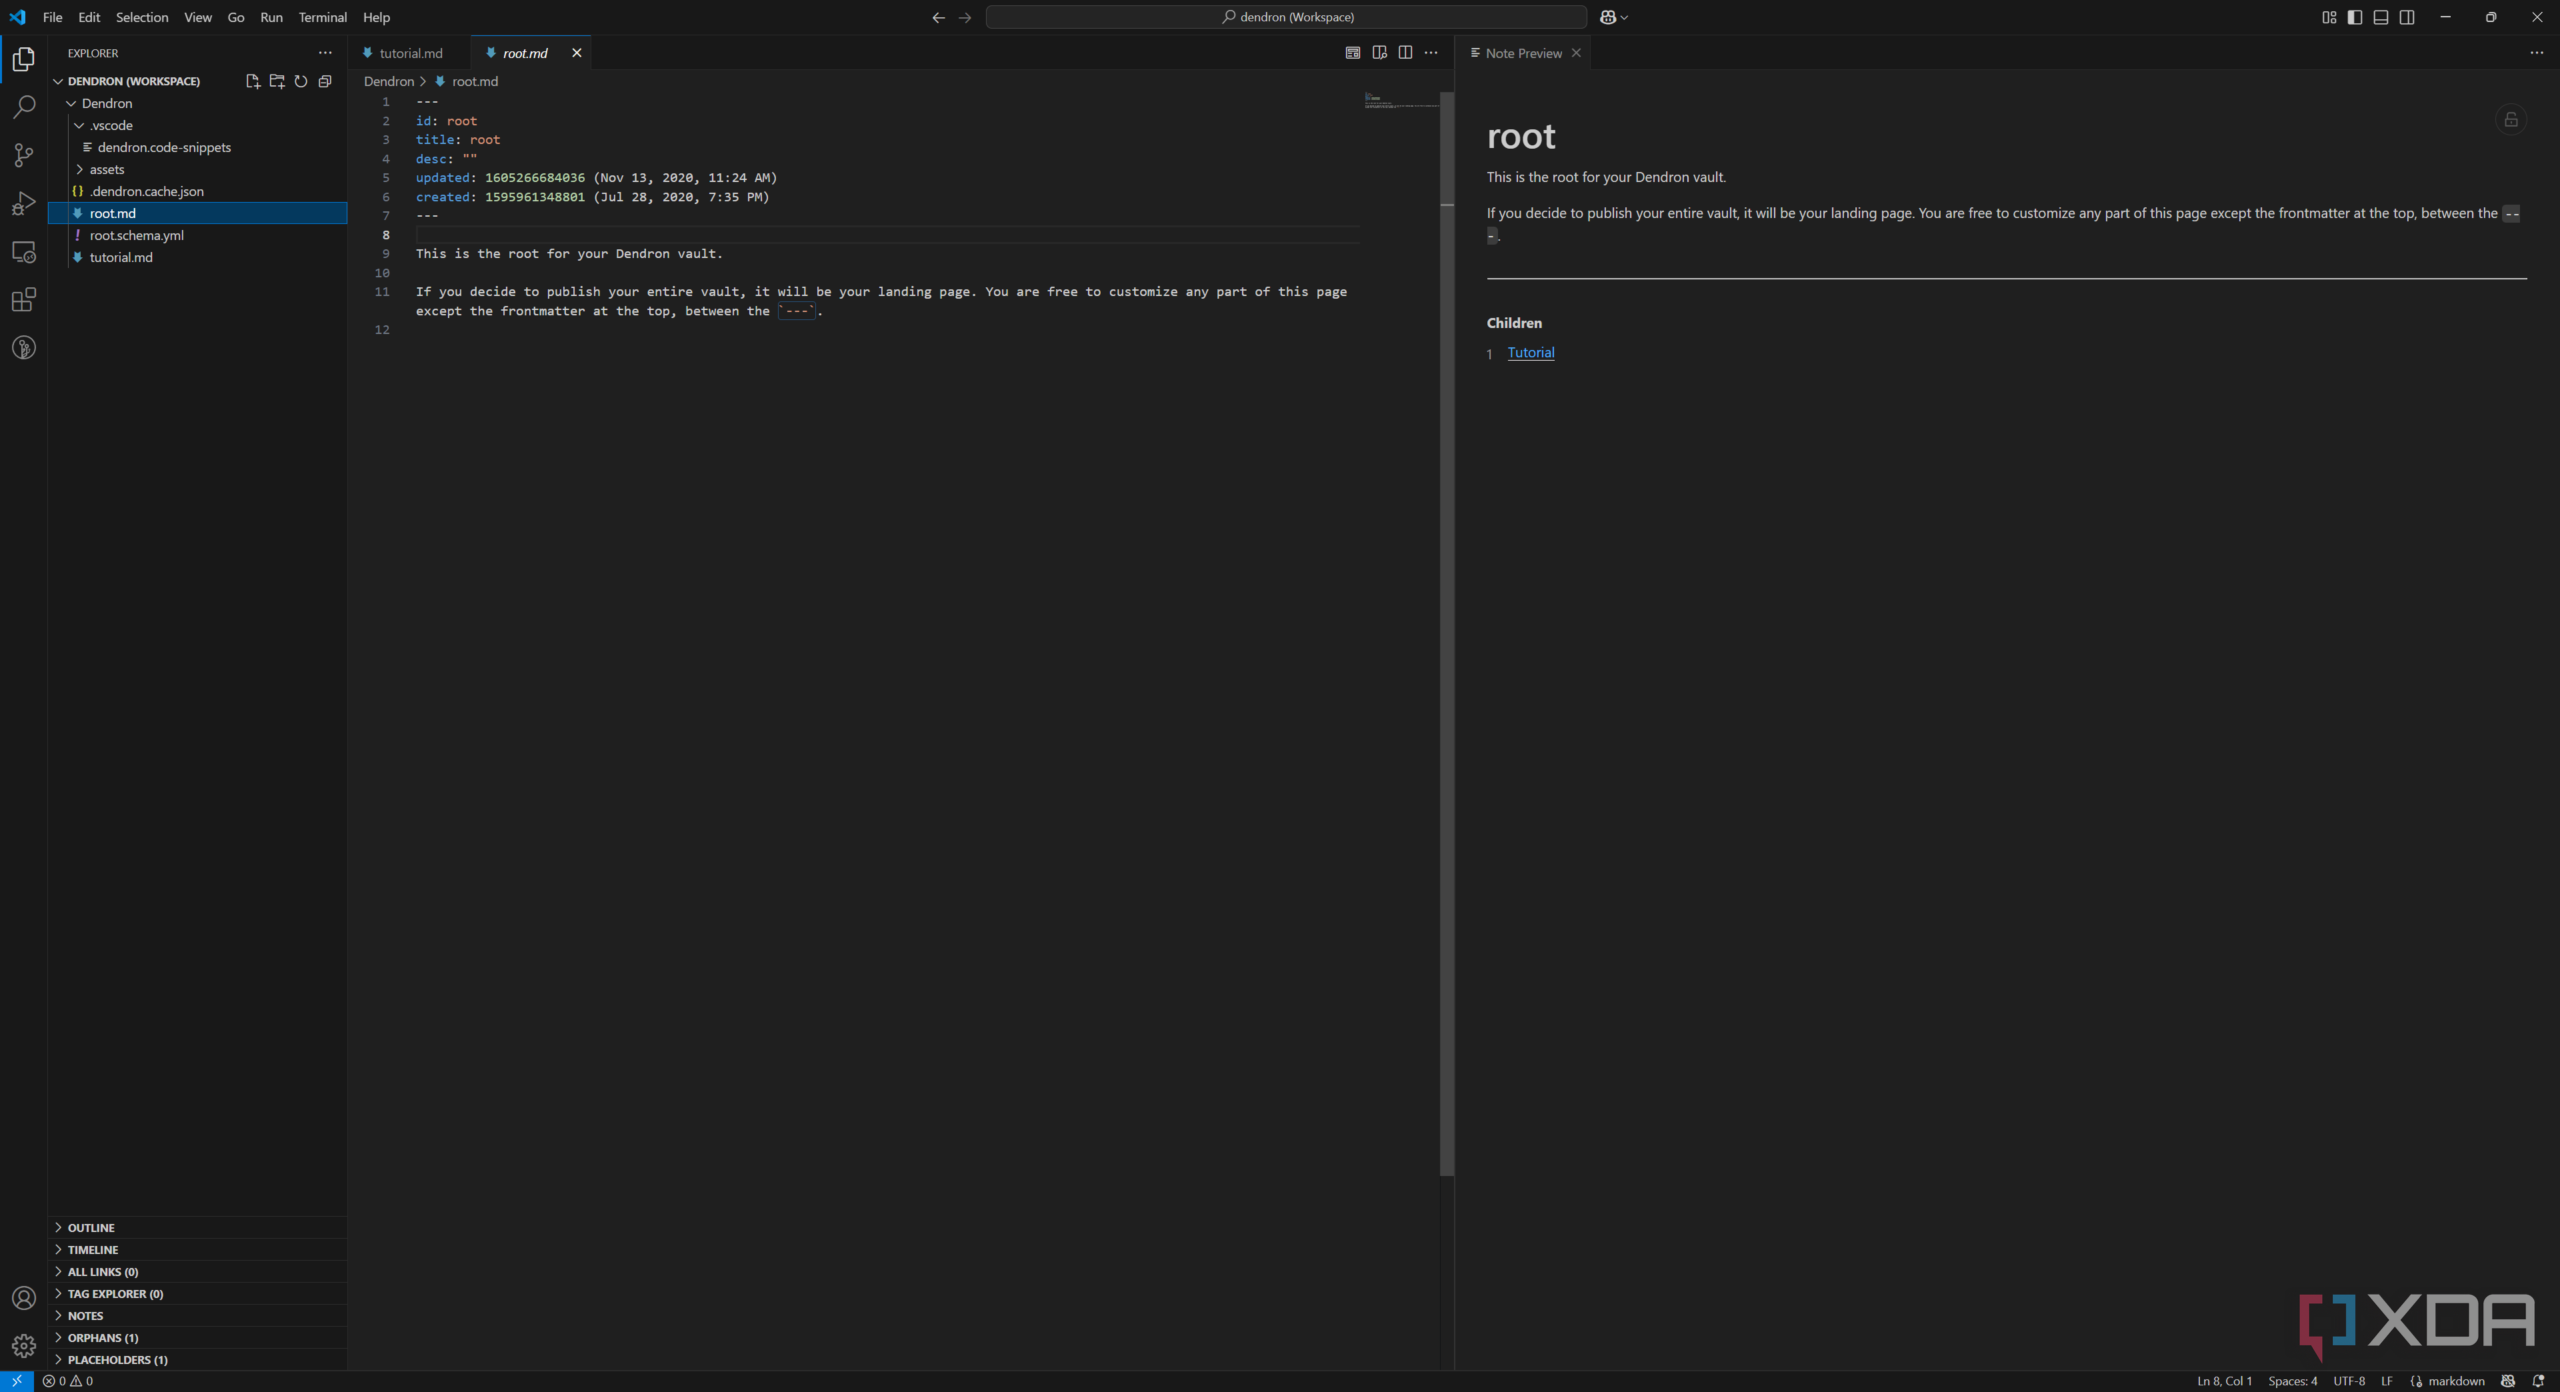
Task: Open the Copilot status icon in status bar
Action: tap(2508, 1381)
